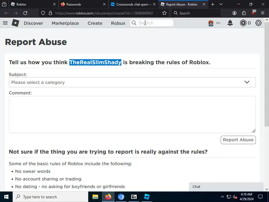Click the 13+ age label
Image resolution: width=269 pixels, height=202 pixels.
click(218, 23)
